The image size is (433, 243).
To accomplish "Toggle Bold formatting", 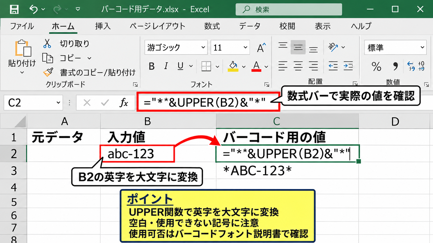I will click(152, 66).
